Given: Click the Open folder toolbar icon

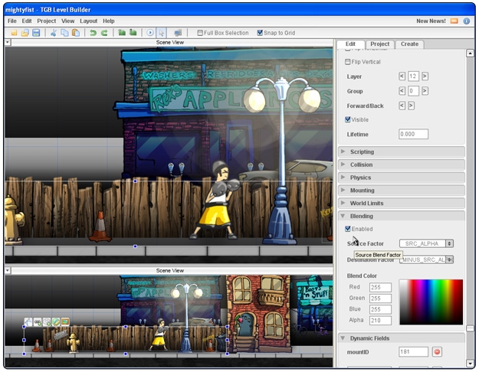Looking at the screenshot, I should coord(25,33).
